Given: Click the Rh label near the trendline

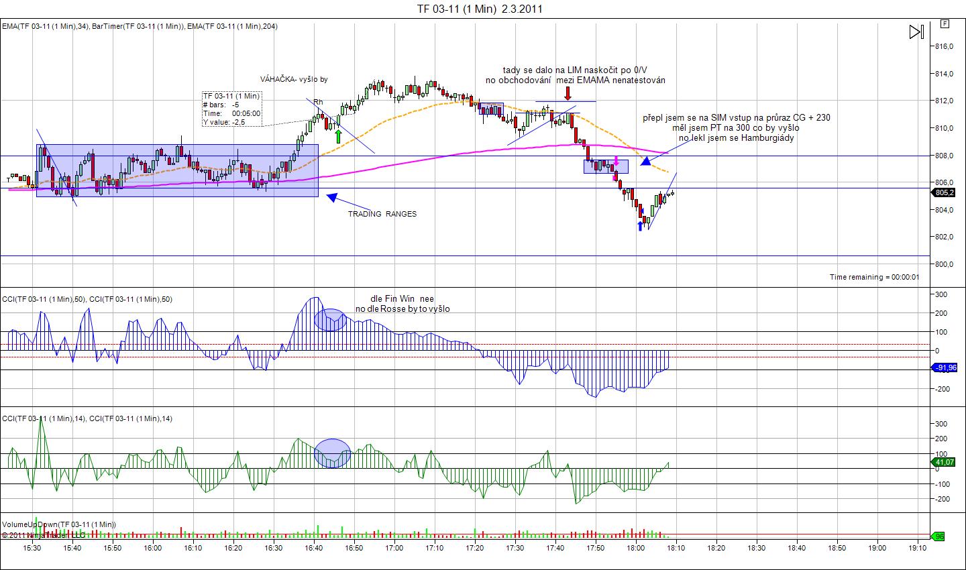Looking at the screenshot, I should pyautogui.click(x=319, y=102).
